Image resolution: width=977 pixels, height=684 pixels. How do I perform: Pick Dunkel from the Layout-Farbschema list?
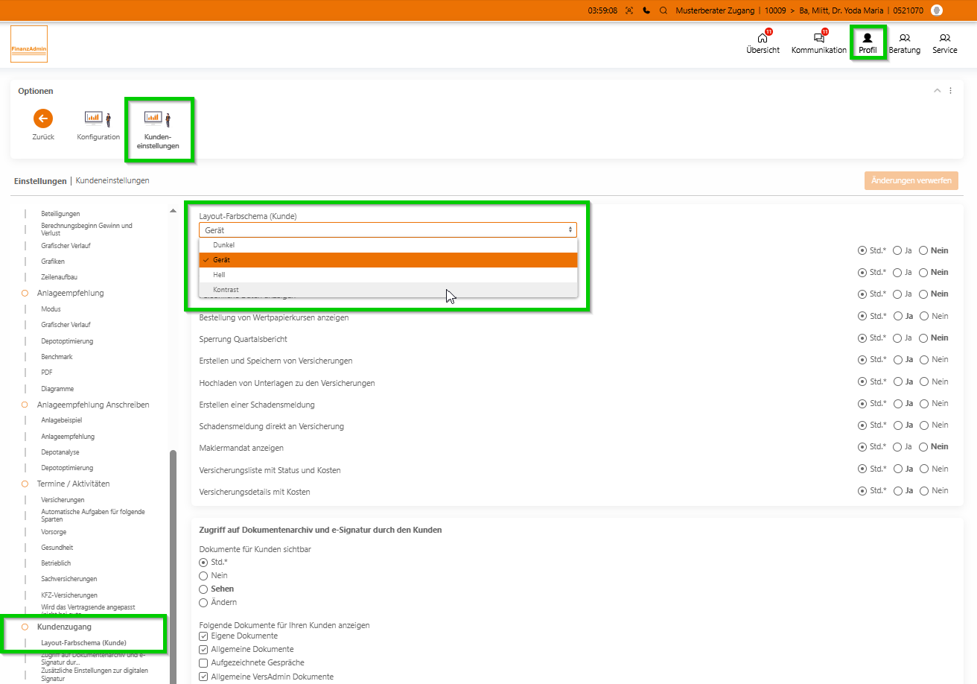click(x=223, y=245)
